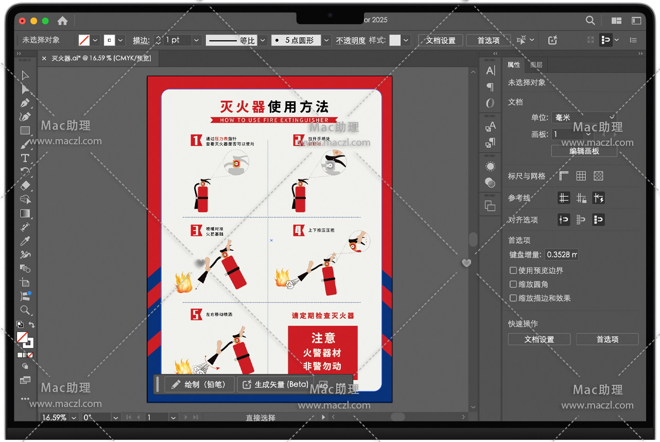Open the 单位 毫米 dropdown

pos(584,117)
